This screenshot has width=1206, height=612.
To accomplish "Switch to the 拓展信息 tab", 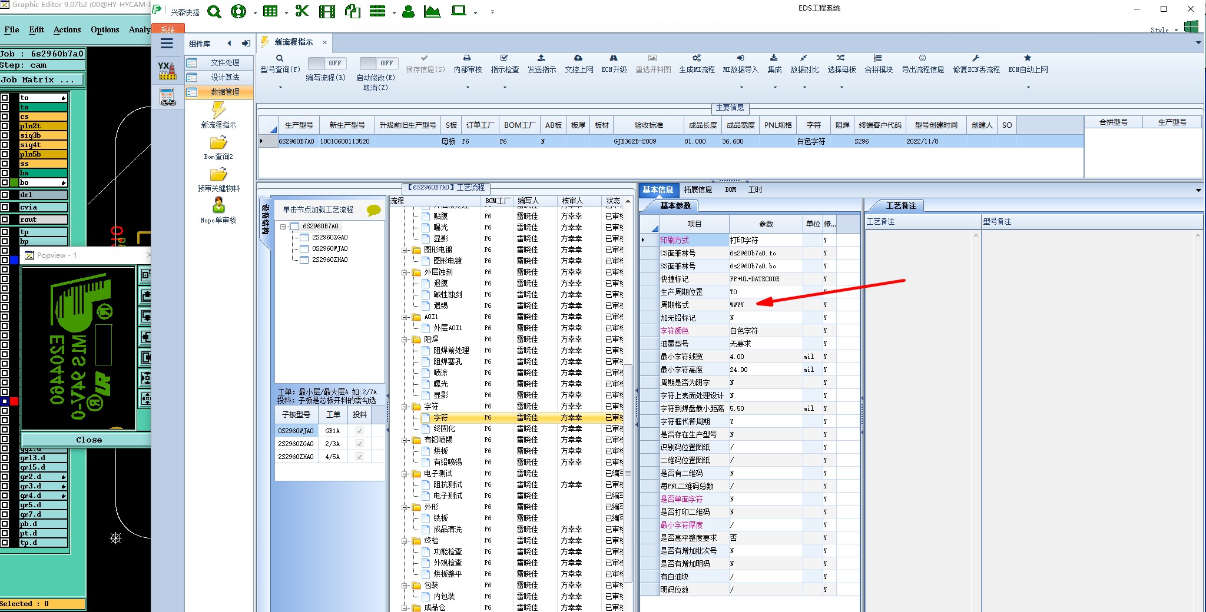I will [698, 189].
